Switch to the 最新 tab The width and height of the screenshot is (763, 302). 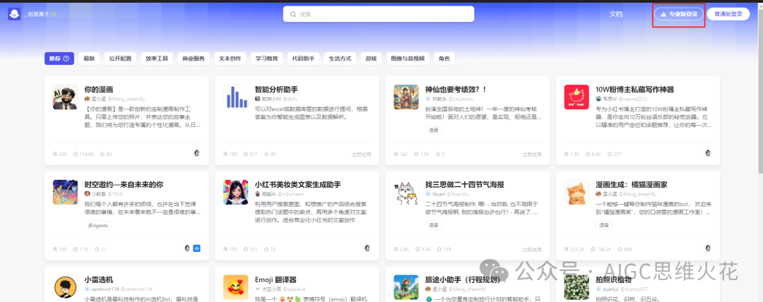pyautogui.click(x=88, y=59)
